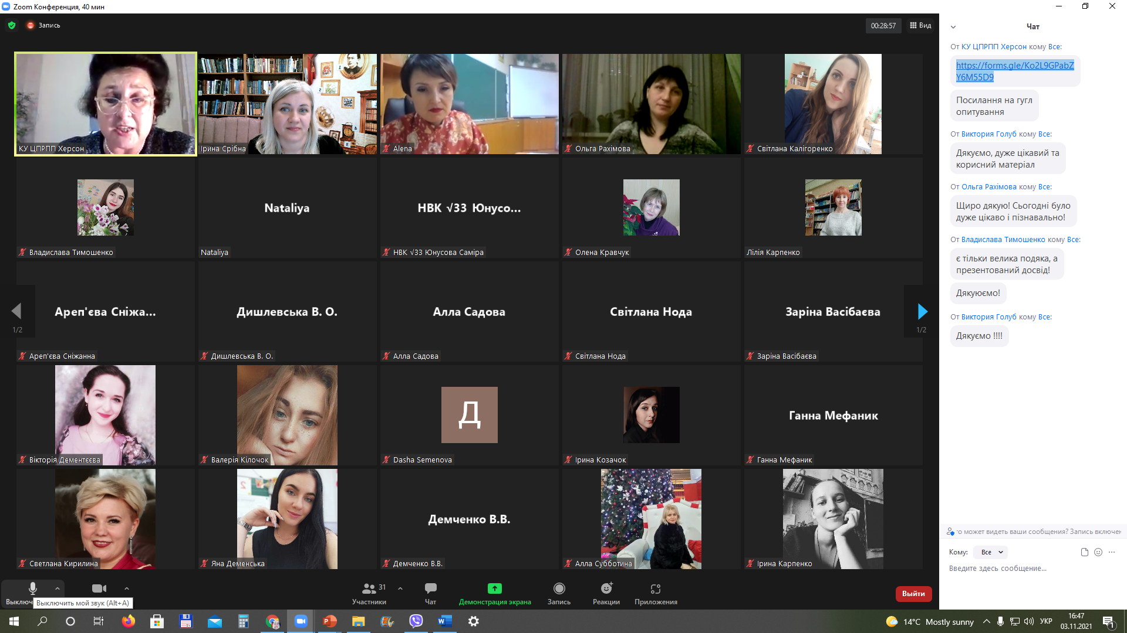Viewport: 1127px width, 633px height.
Task: Open Calculator from the taskbar
Action: coord(243,621)
